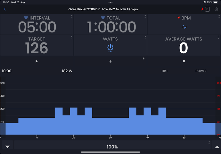The width and height of the screenshot is (221, 154).
Task: Open the settings gear
Action: point(216,9)
